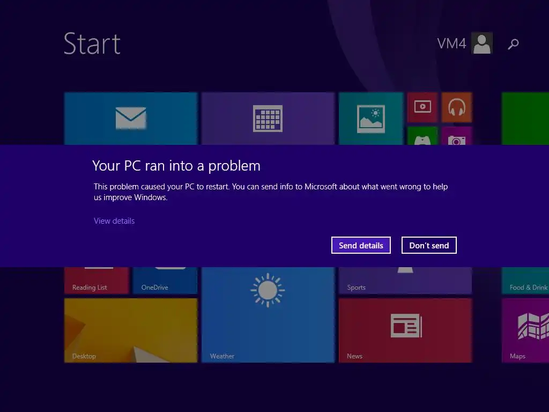The image size is (549, 412).
Task: Open the Calendar tile
Action: point(268,119)
